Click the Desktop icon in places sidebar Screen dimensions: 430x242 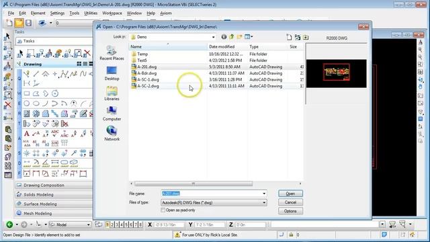tap(112, 73)
